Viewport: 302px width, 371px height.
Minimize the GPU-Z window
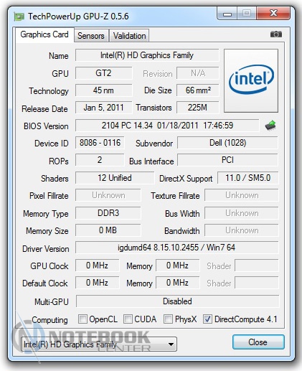(x=227, y=13)
